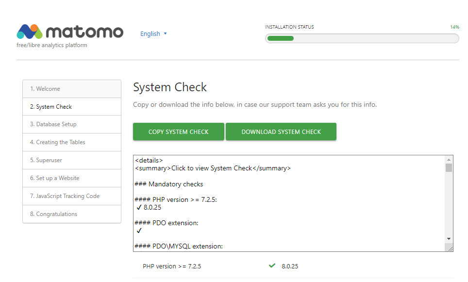468x282 pixels.
Task: Click the green checkmark beside 8.0.25
Action: 272,266
